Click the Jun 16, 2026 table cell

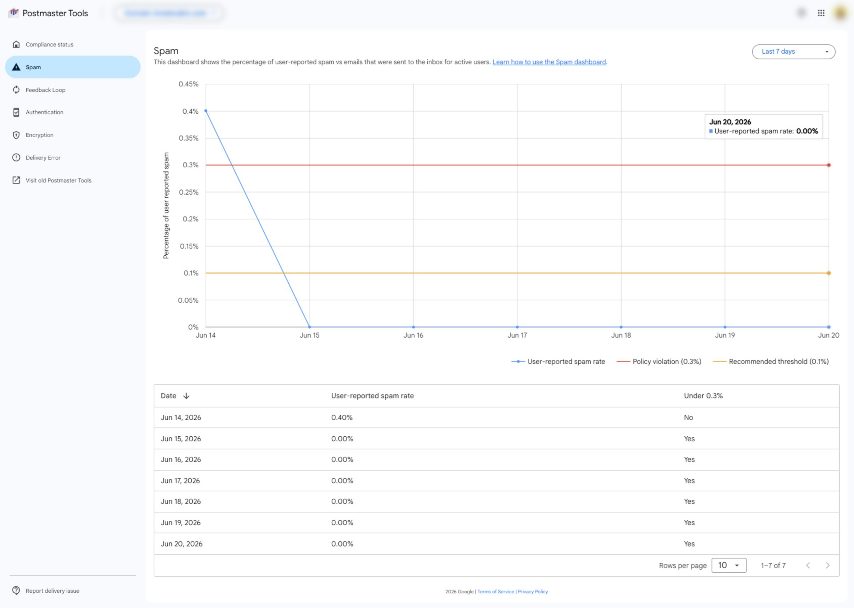181,459
